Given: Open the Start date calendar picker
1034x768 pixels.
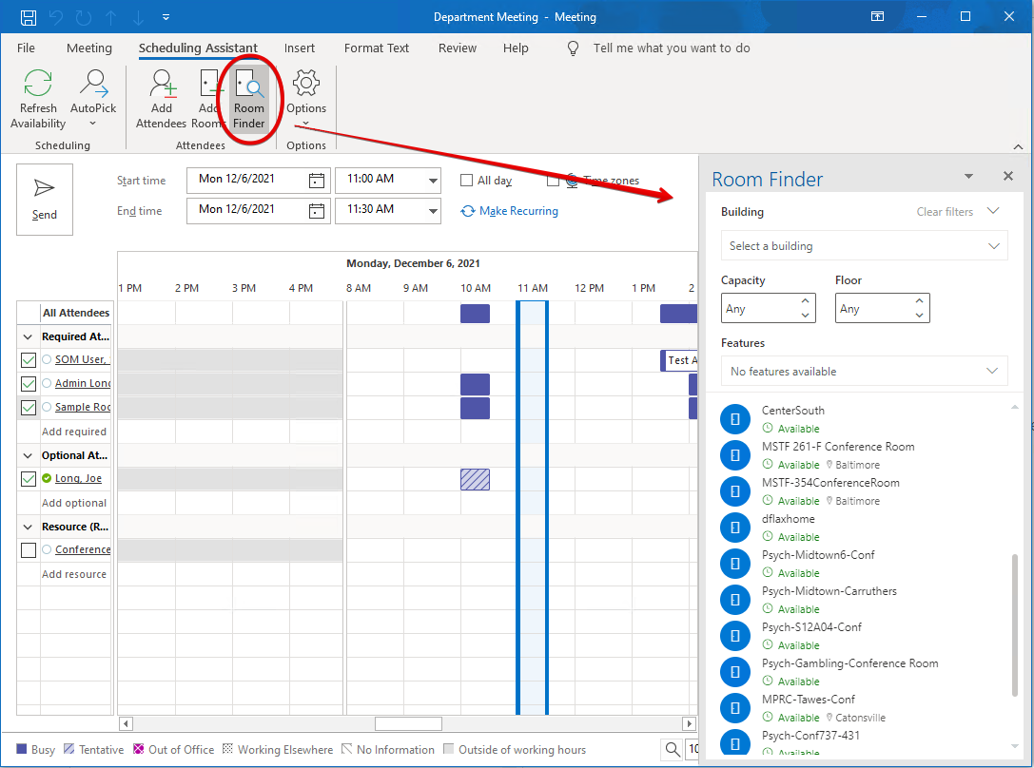Looking at the screenshot, I should click(x=317, y=181).
